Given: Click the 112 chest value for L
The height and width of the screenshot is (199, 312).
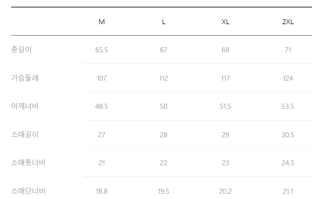Looking at the screenshot, I should [x=164, y=78].
